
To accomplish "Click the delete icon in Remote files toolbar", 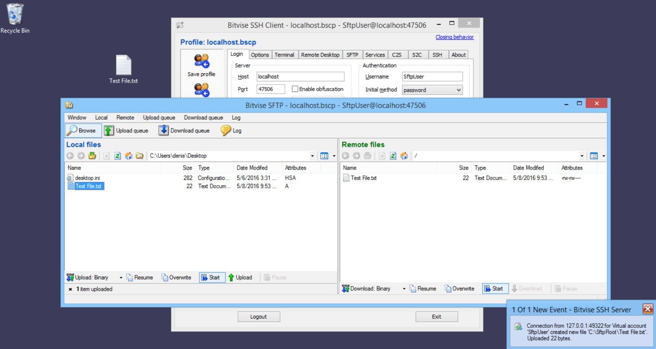I will [x=382, y=156].
